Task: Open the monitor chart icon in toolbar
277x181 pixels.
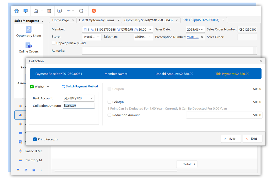Action: point(25,11)
